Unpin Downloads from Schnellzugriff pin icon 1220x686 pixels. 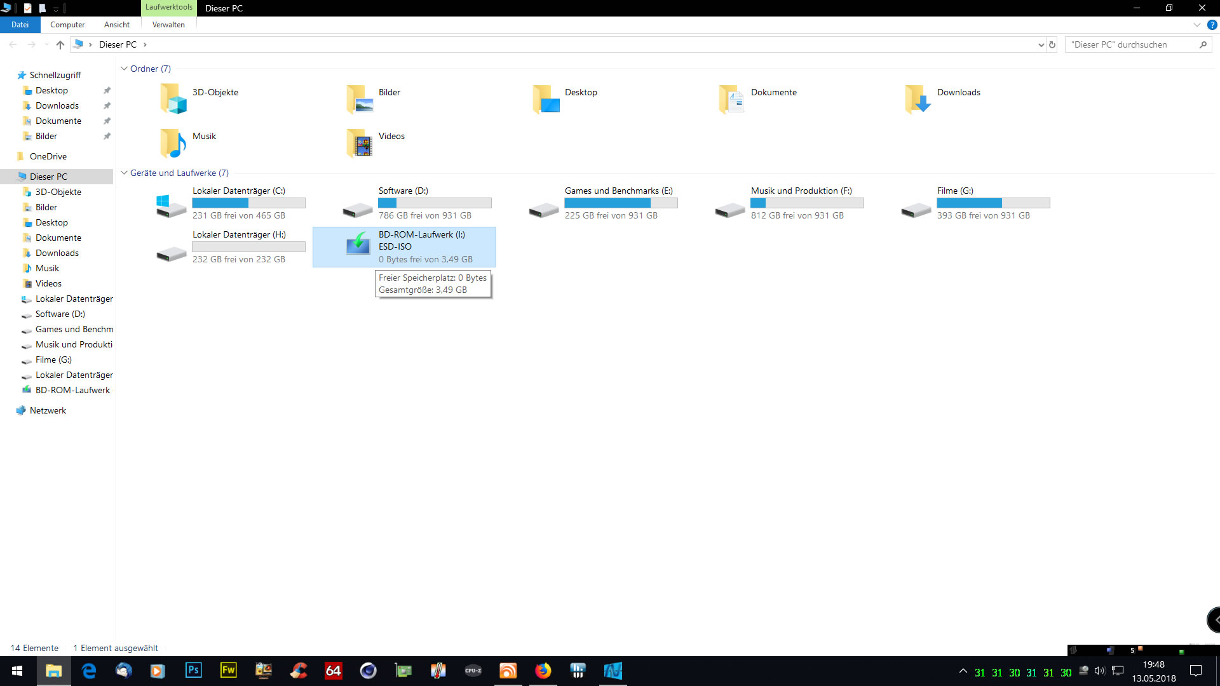[107, 105]
